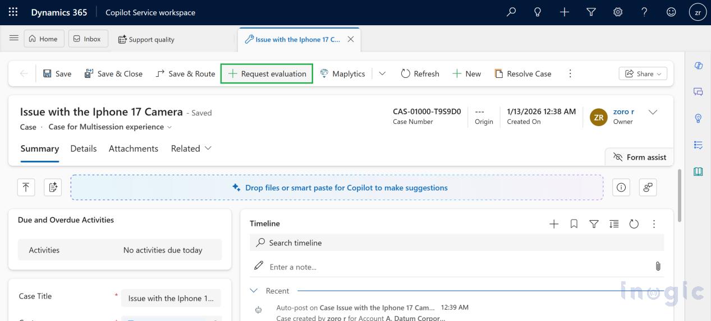Image resolution: width=711 pixels, height=321 pixels.
Task: Open the app launcher waffle icon
Action: [x=13, y=12]
